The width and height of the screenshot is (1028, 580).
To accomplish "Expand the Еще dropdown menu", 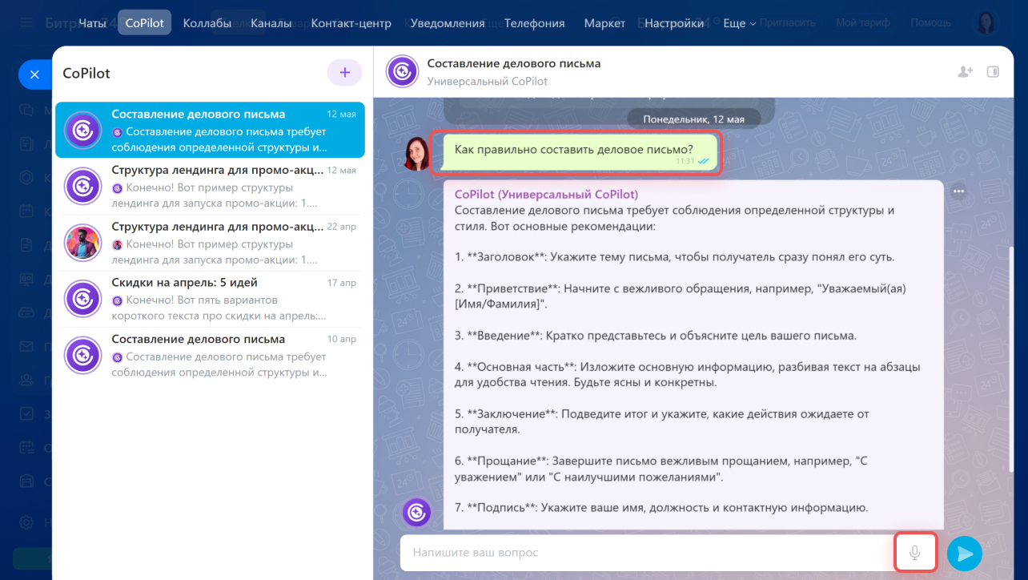I will coord(739,23).
